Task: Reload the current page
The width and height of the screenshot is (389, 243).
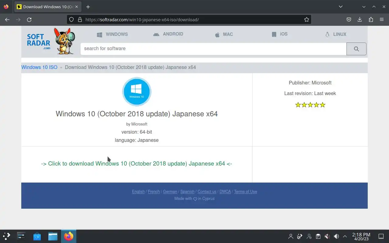Action: [x=29, y=19]
